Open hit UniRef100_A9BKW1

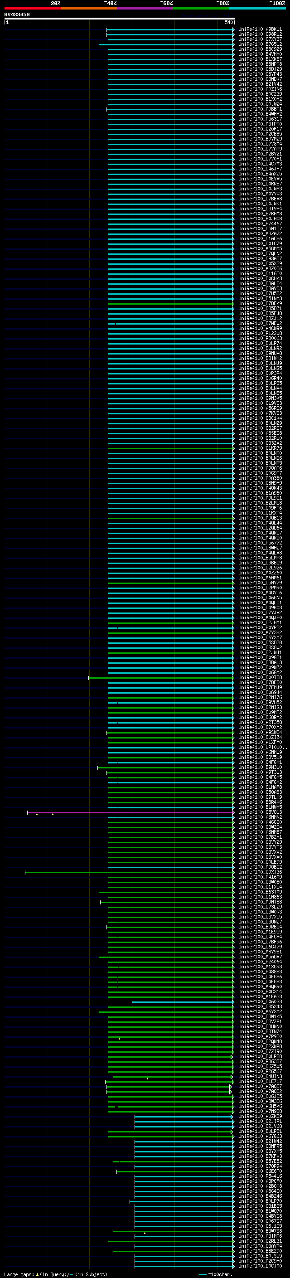[260, 29]
